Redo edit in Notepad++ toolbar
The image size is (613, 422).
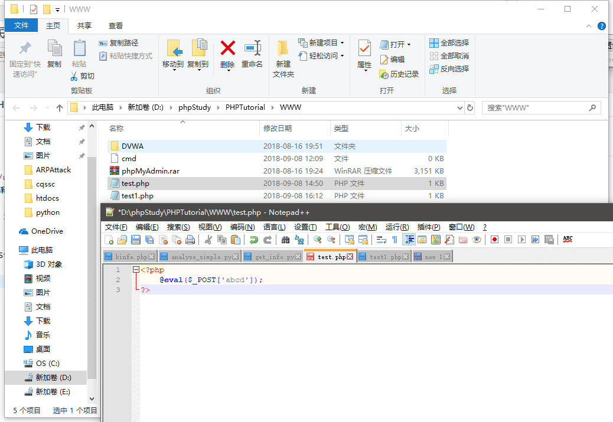point(268,240)
